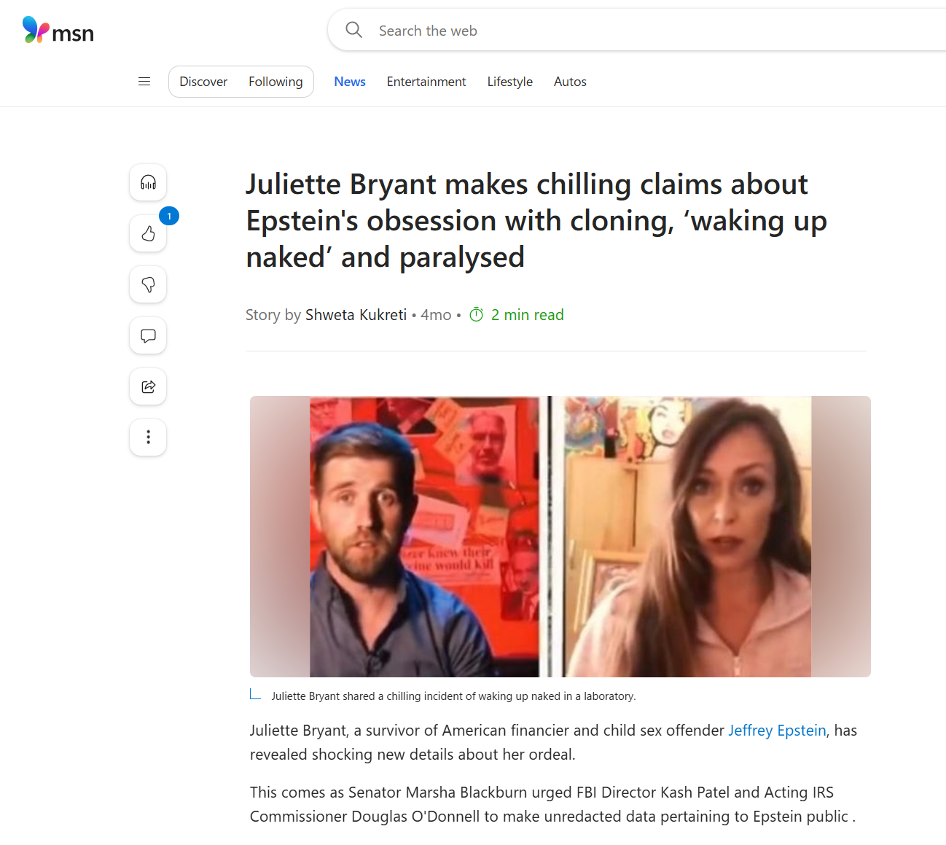
Task: Click the search magnifier icon
Action: coord(354,30)
